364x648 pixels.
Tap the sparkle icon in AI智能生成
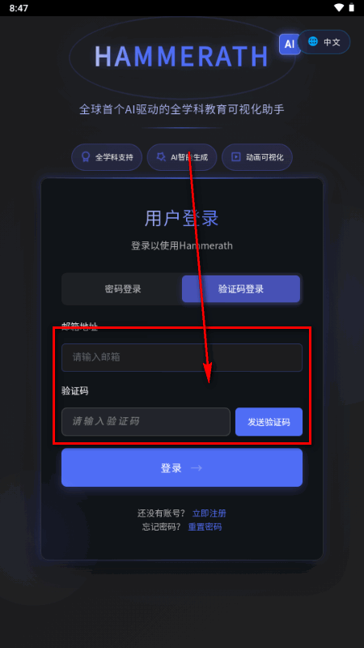point(161,157)
